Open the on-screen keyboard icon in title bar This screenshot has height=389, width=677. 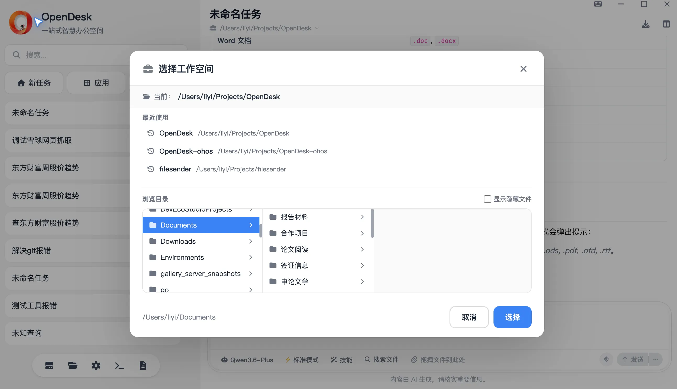[x=598, y=4]
